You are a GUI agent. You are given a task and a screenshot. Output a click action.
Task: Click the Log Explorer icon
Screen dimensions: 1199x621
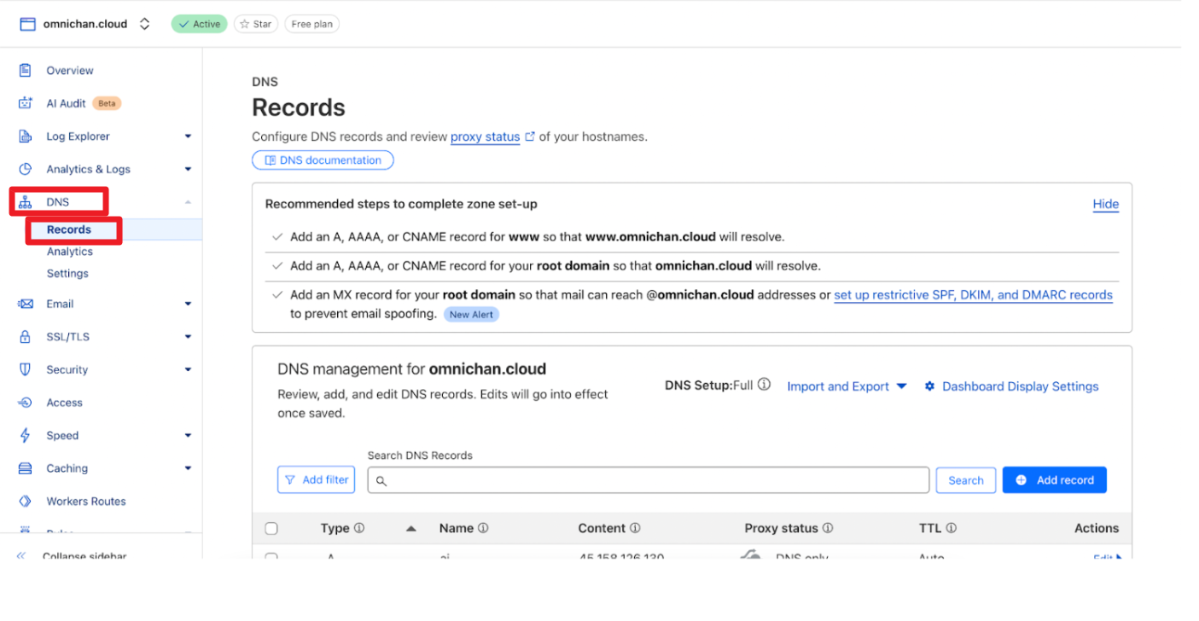[x=26, y=136]
